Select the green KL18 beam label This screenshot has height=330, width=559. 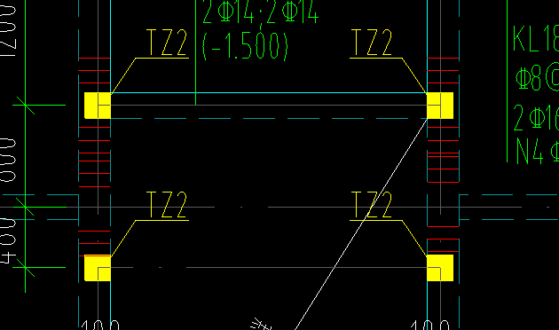[x=536, y=38]
